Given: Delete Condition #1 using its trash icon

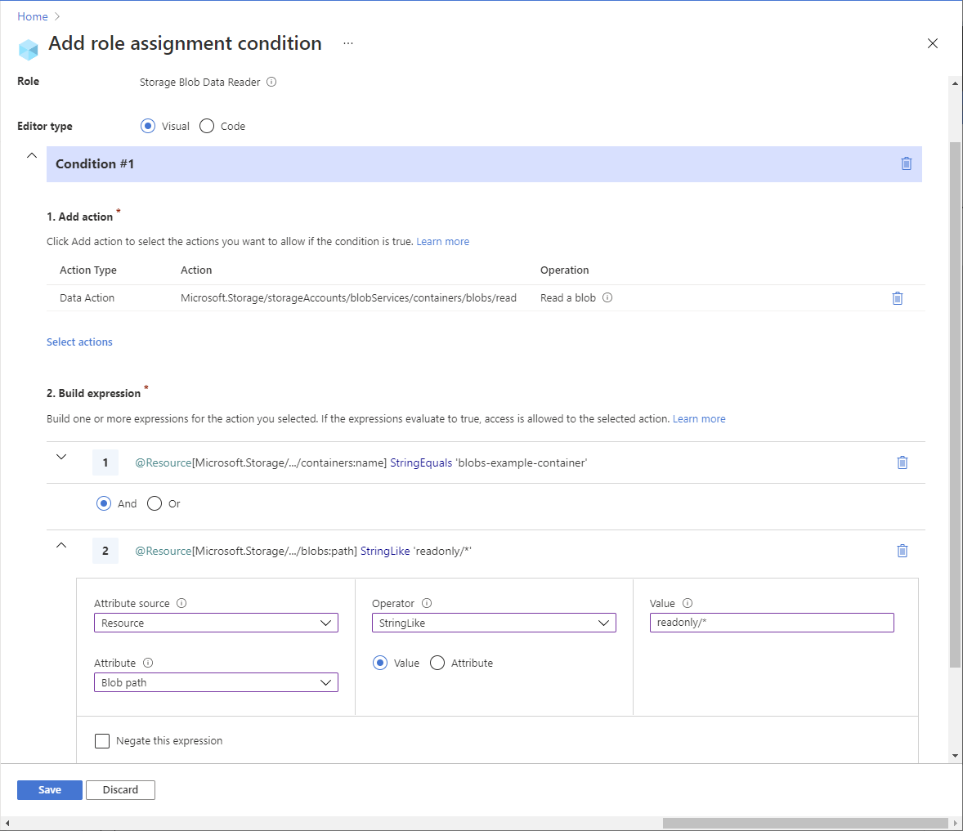Looking at the screenshot, I should tap(906, 163).
